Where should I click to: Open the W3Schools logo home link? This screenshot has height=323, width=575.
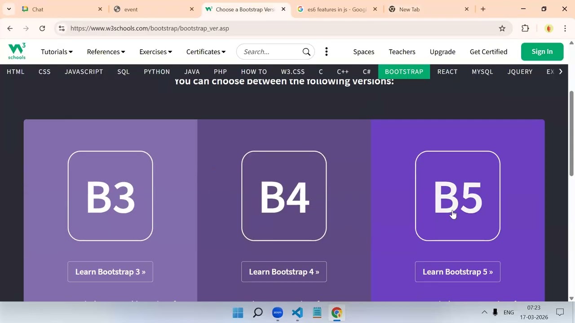(17, 51)
